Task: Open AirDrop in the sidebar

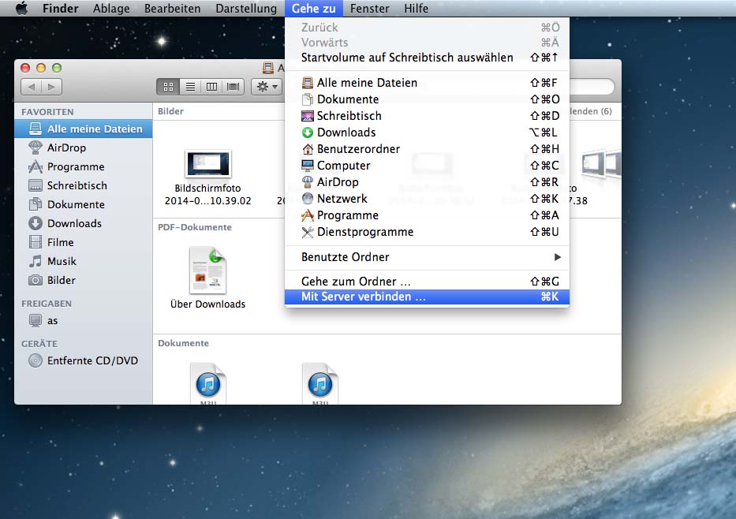Action: pyautogui.click(x=66, y=147)
